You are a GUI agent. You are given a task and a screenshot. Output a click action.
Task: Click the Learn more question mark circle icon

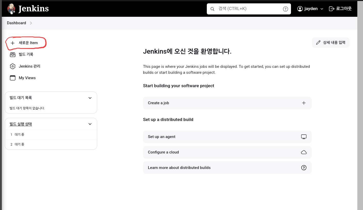tap(304, 167)
